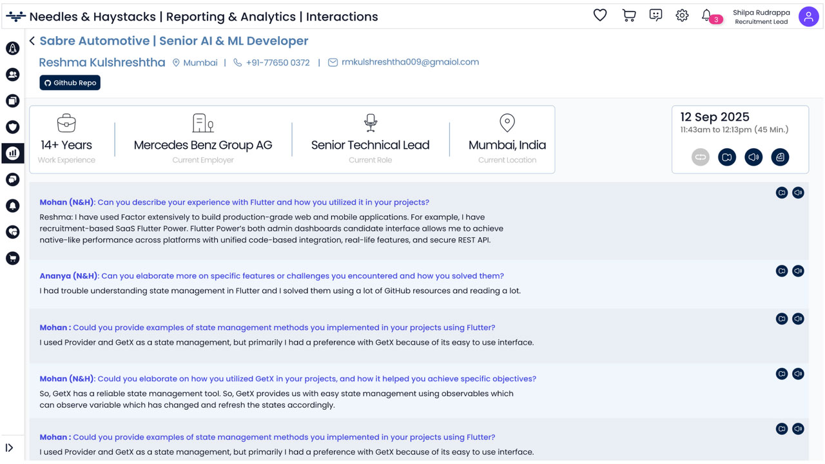
Task: Open the bar chart analytics sidebar icon
Action: 12,153
